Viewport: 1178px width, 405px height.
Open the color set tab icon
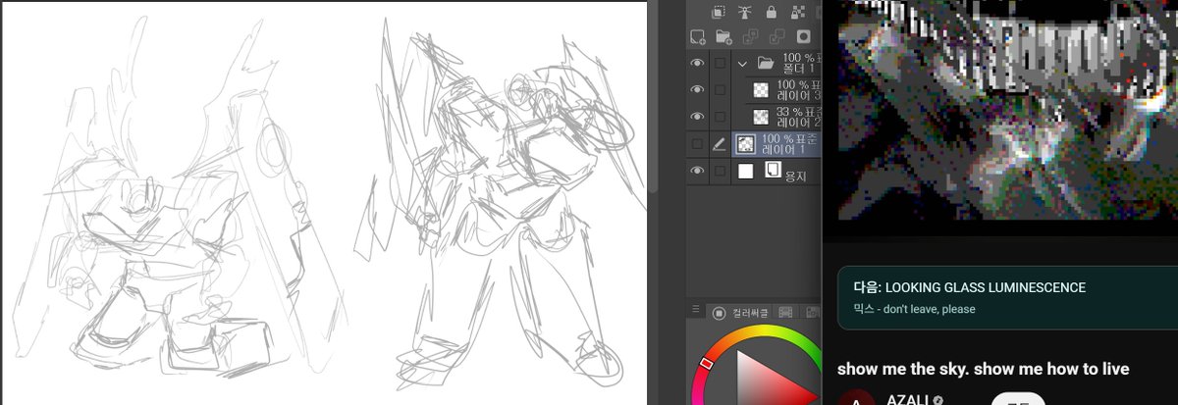point(813,313)
